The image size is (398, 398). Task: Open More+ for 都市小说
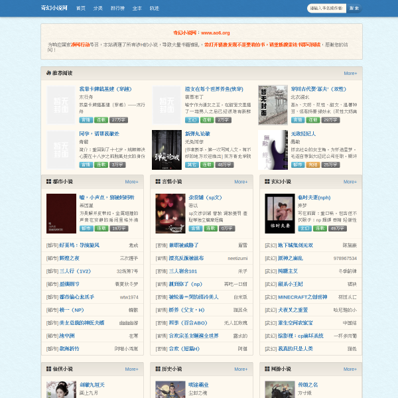coord(131,182)
